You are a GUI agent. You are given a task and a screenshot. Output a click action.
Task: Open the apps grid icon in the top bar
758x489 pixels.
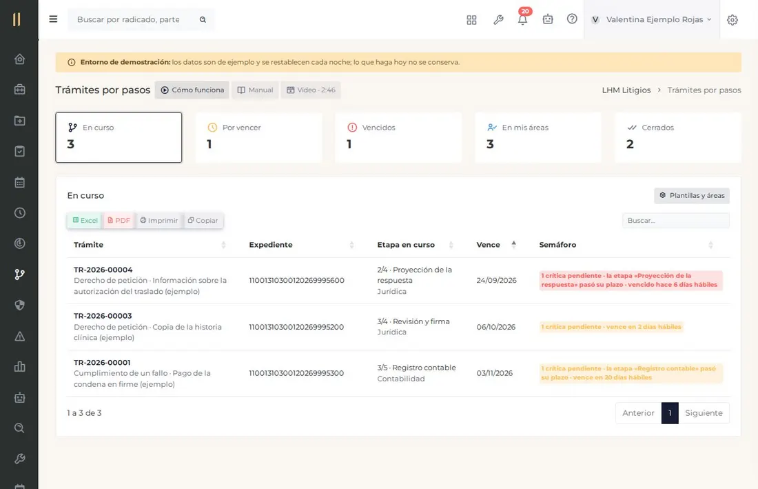(x=471, y=20)
